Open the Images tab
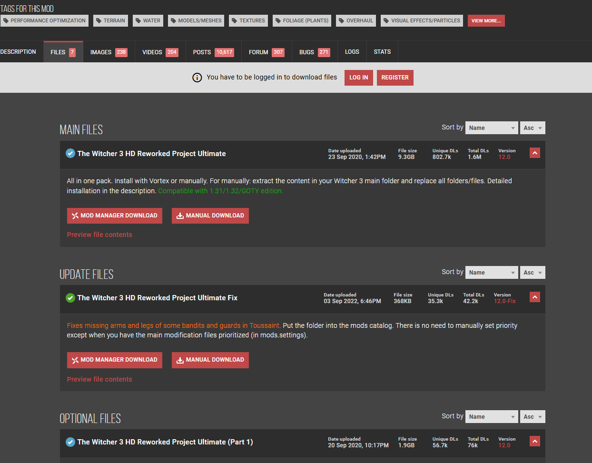Image resolution: width=592 pixels, height=463 pixels. [x=109, y=52]
